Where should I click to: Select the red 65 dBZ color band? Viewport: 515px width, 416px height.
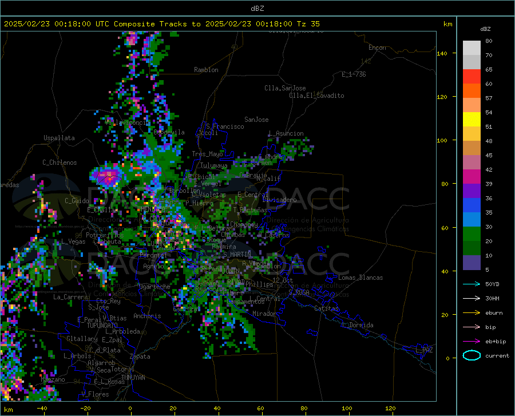tap(472, 77)
